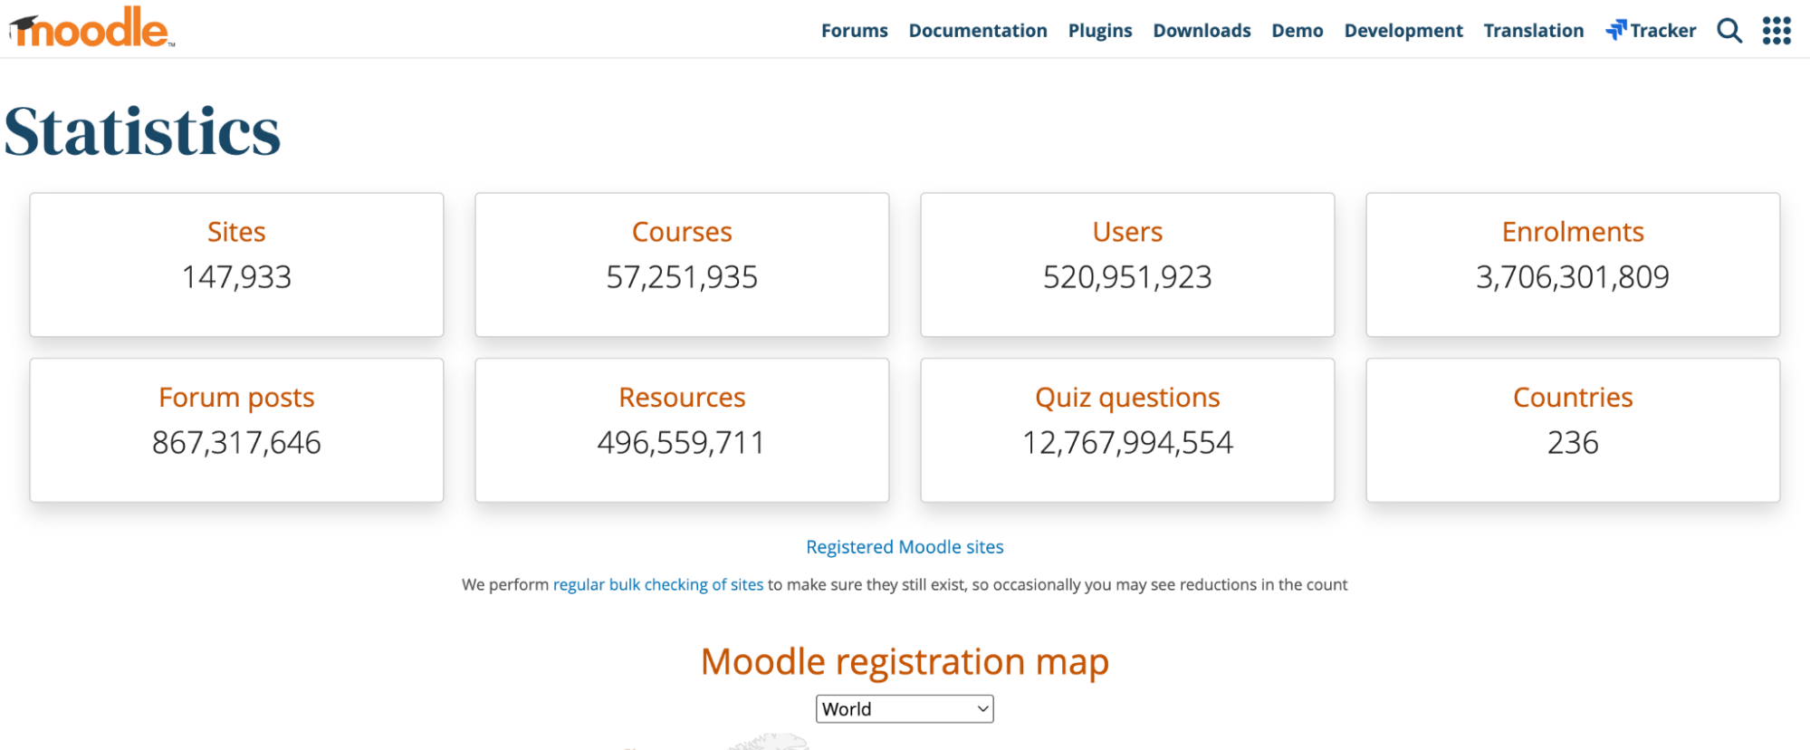Click the Countries count 236

pyautogui.click(x=1573, y=443)
